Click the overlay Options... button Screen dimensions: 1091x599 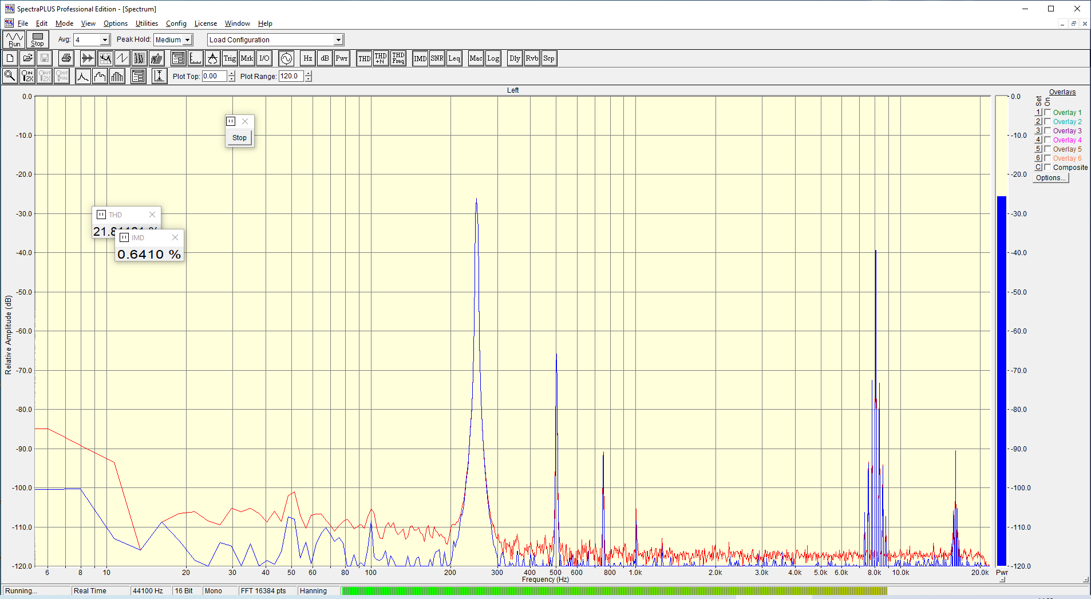tap(1050, 178)
